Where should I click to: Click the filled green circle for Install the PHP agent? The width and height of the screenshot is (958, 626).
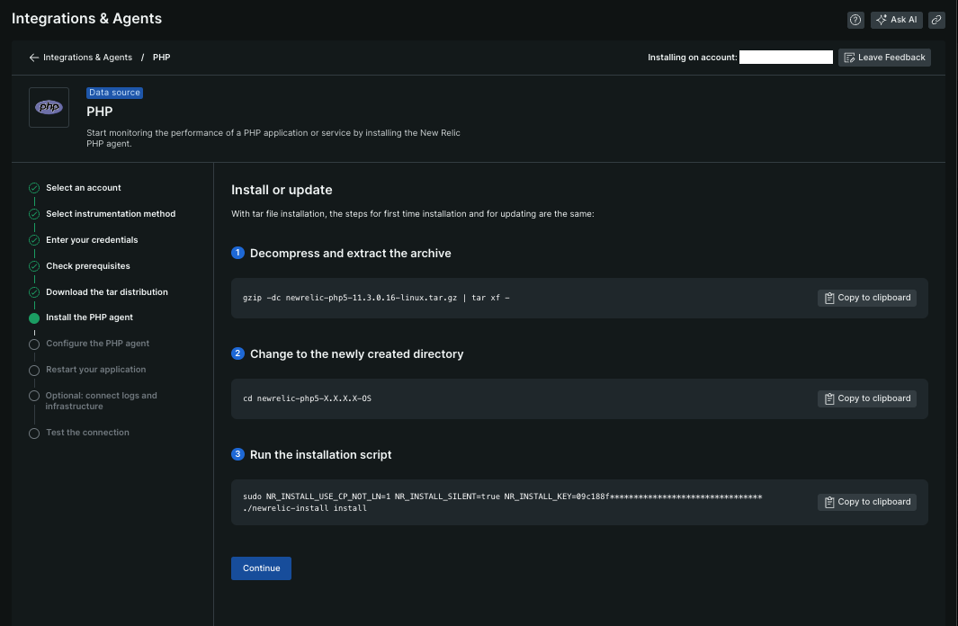click(x=34, y=318)
